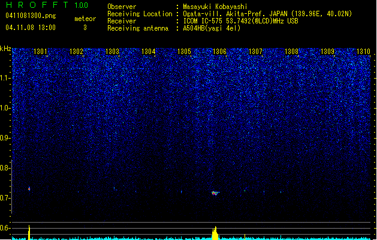Click the Observer label
Screen dimensions: 377x240
click(122, 7)
